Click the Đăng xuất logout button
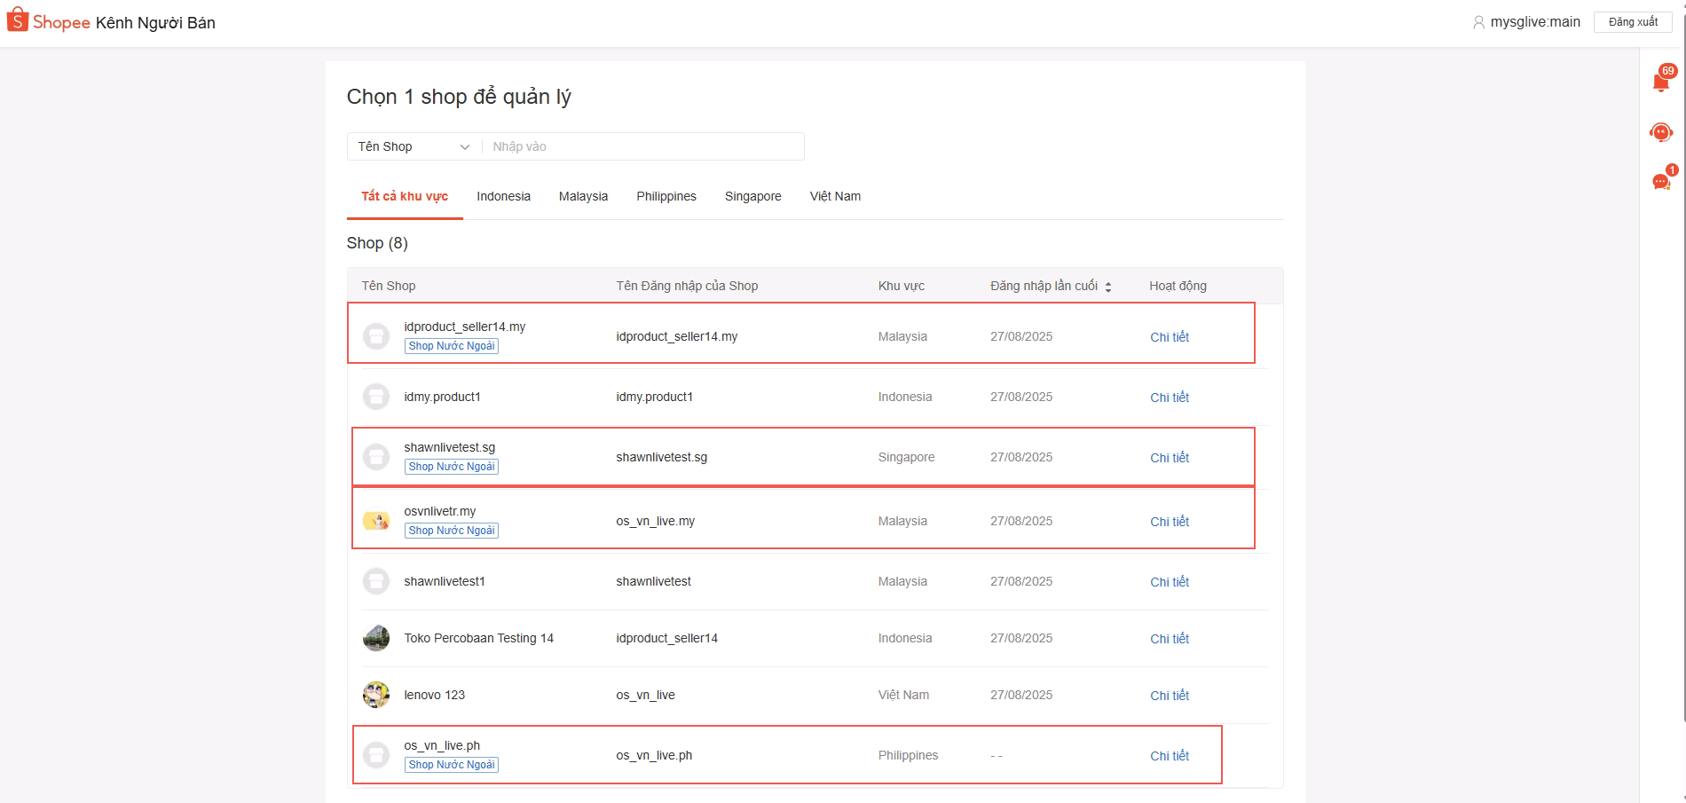 click(1633, 22)
